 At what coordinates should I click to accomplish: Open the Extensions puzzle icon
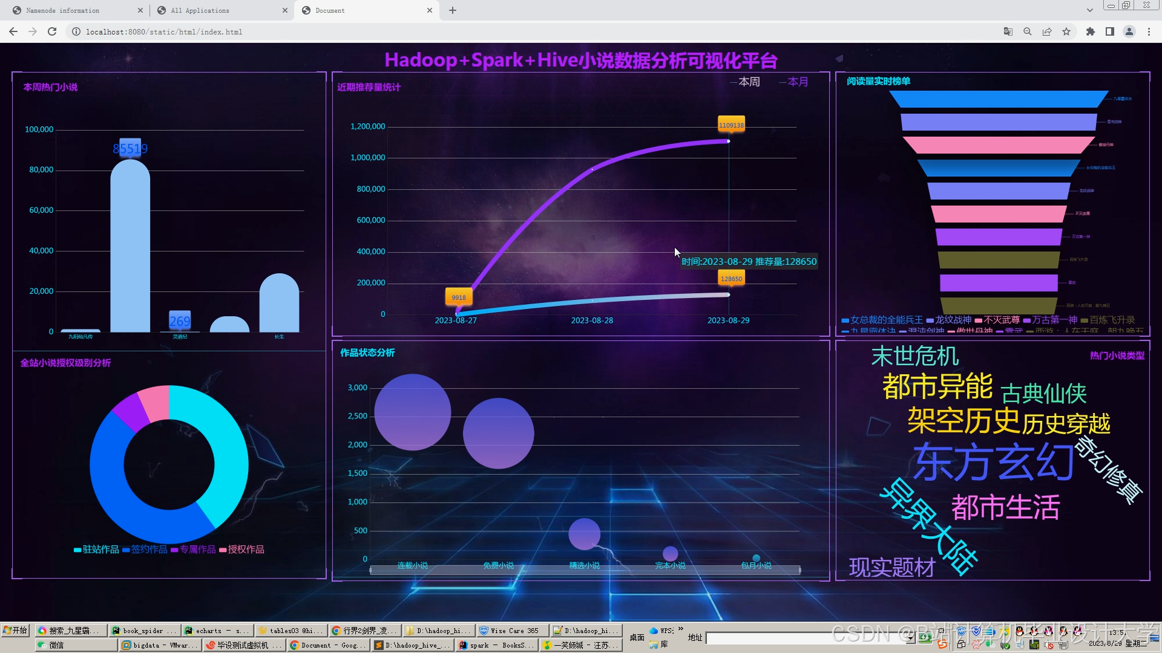click(x=1091, y=32)
